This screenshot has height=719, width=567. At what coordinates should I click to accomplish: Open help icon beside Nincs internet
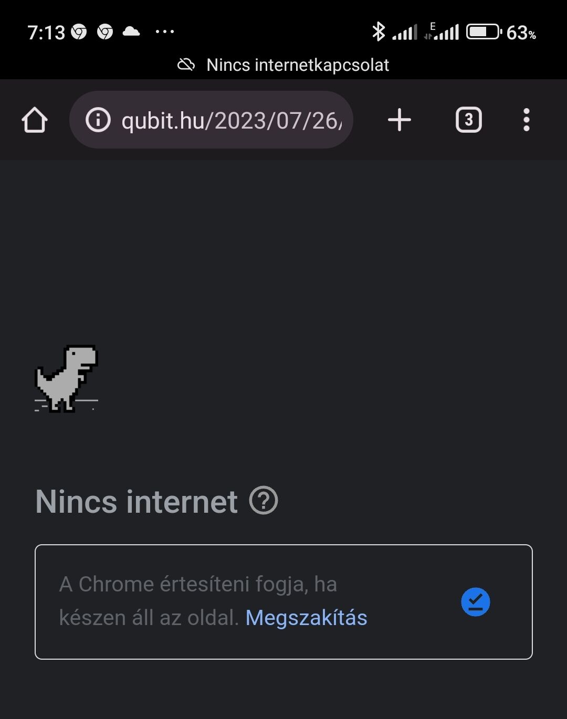pos(264,501)
